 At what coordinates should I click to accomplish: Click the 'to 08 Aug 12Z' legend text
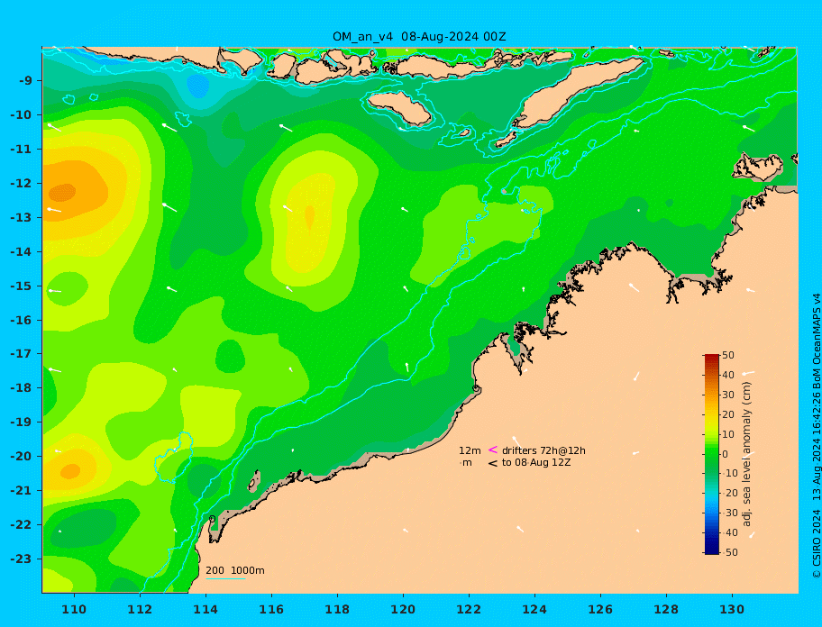pos(536,462)
